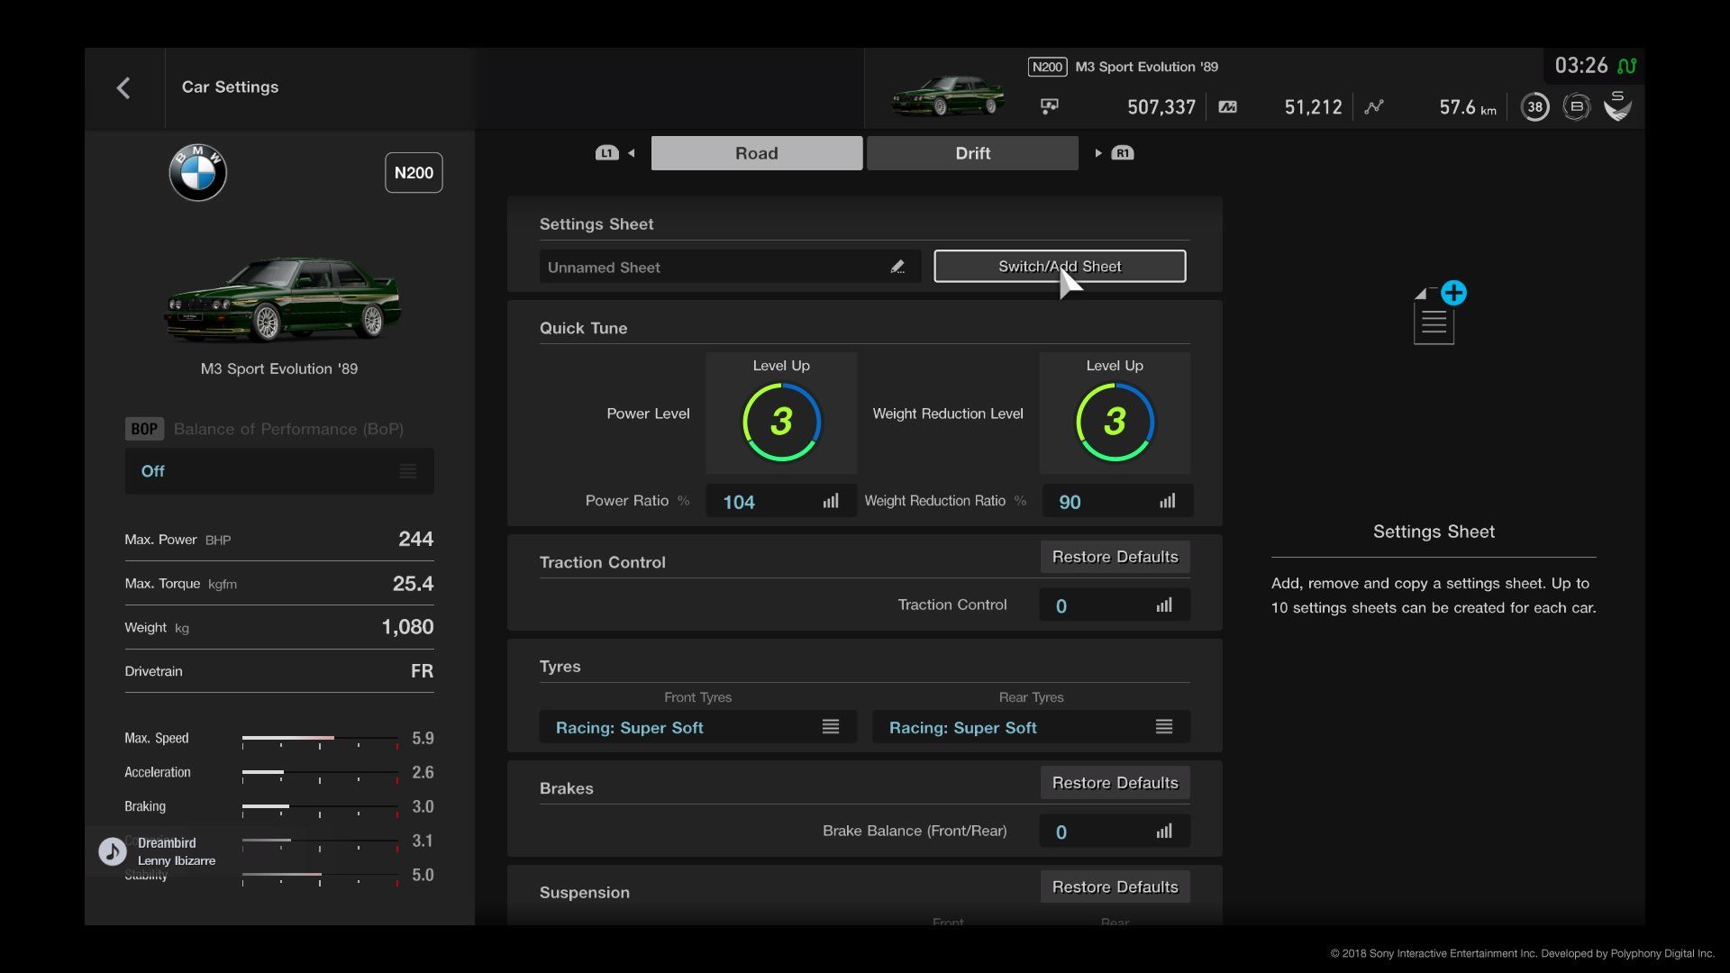Image resolution: width=1730 pixels, height=973 pixels.
Task: Click the M3 Sport Evolution car image
Action: click(x=282, y=299)
